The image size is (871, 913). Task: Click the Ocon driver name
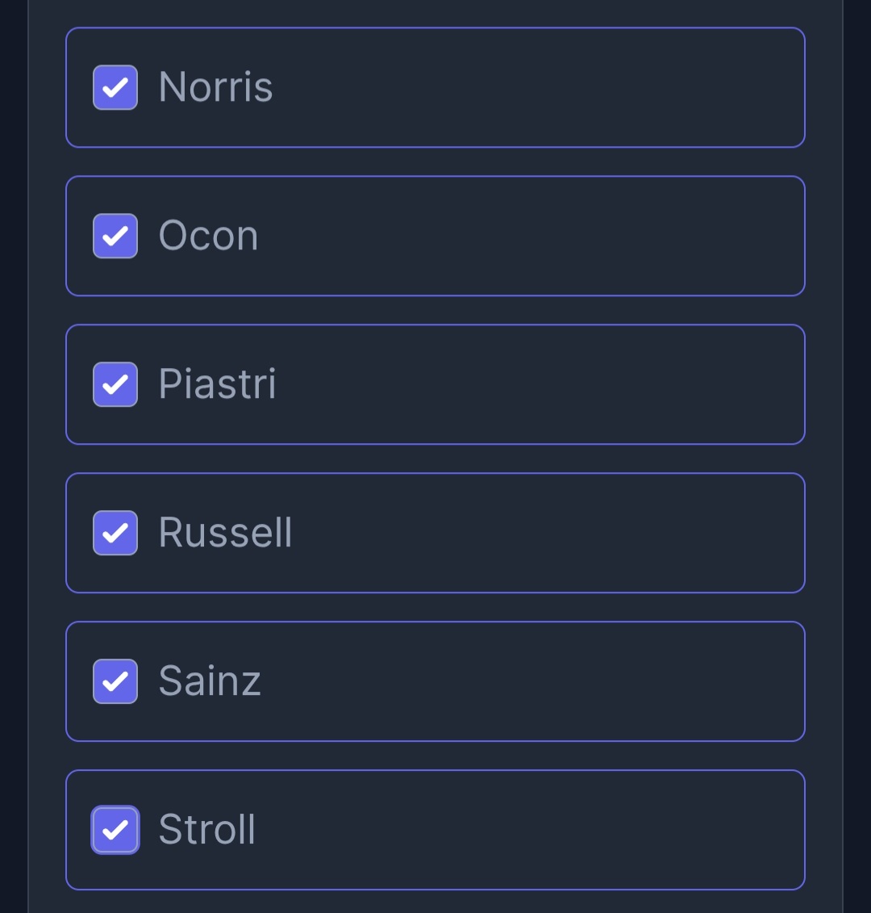(x=208, y=236)
